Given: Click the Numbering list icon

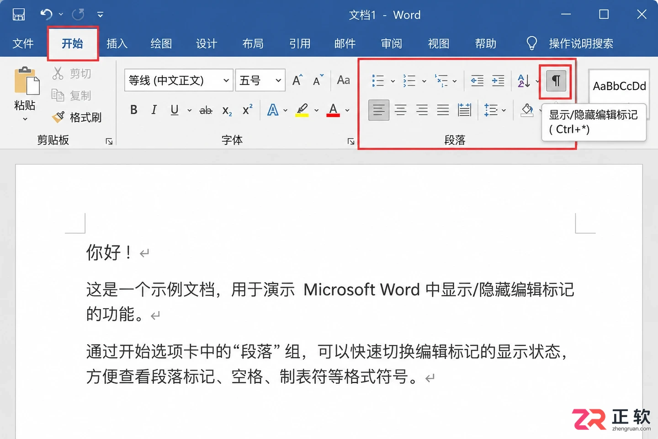Looking at the screenshot, I should [409, 81].
